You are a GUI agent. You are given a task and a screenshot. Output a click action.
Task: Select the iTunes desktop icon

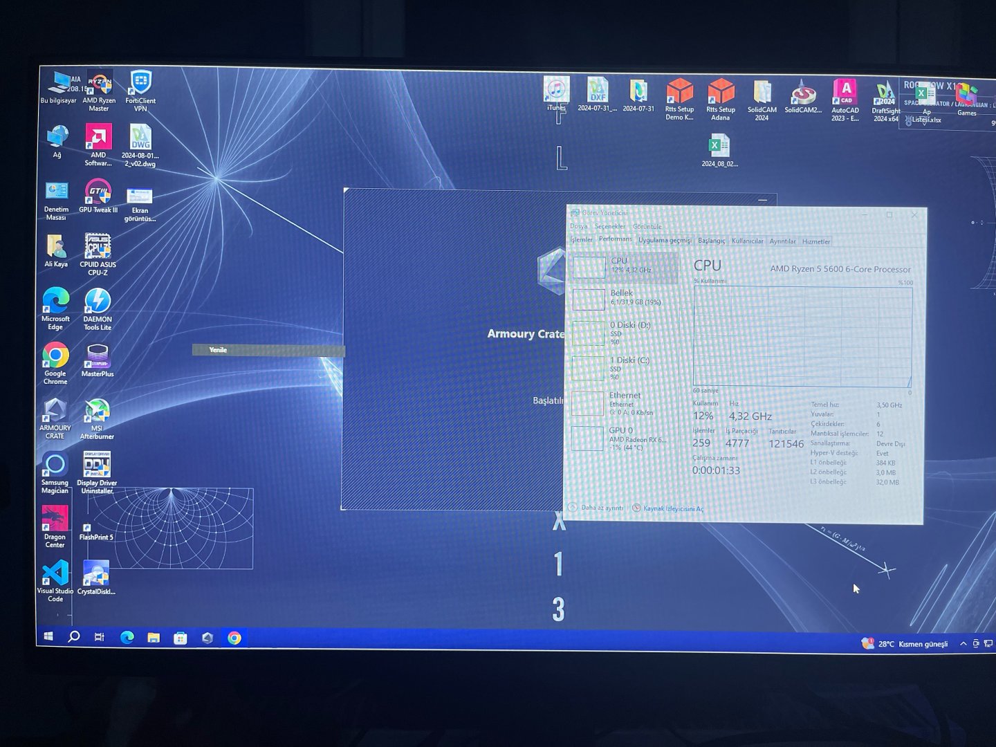tap(556, 94)
